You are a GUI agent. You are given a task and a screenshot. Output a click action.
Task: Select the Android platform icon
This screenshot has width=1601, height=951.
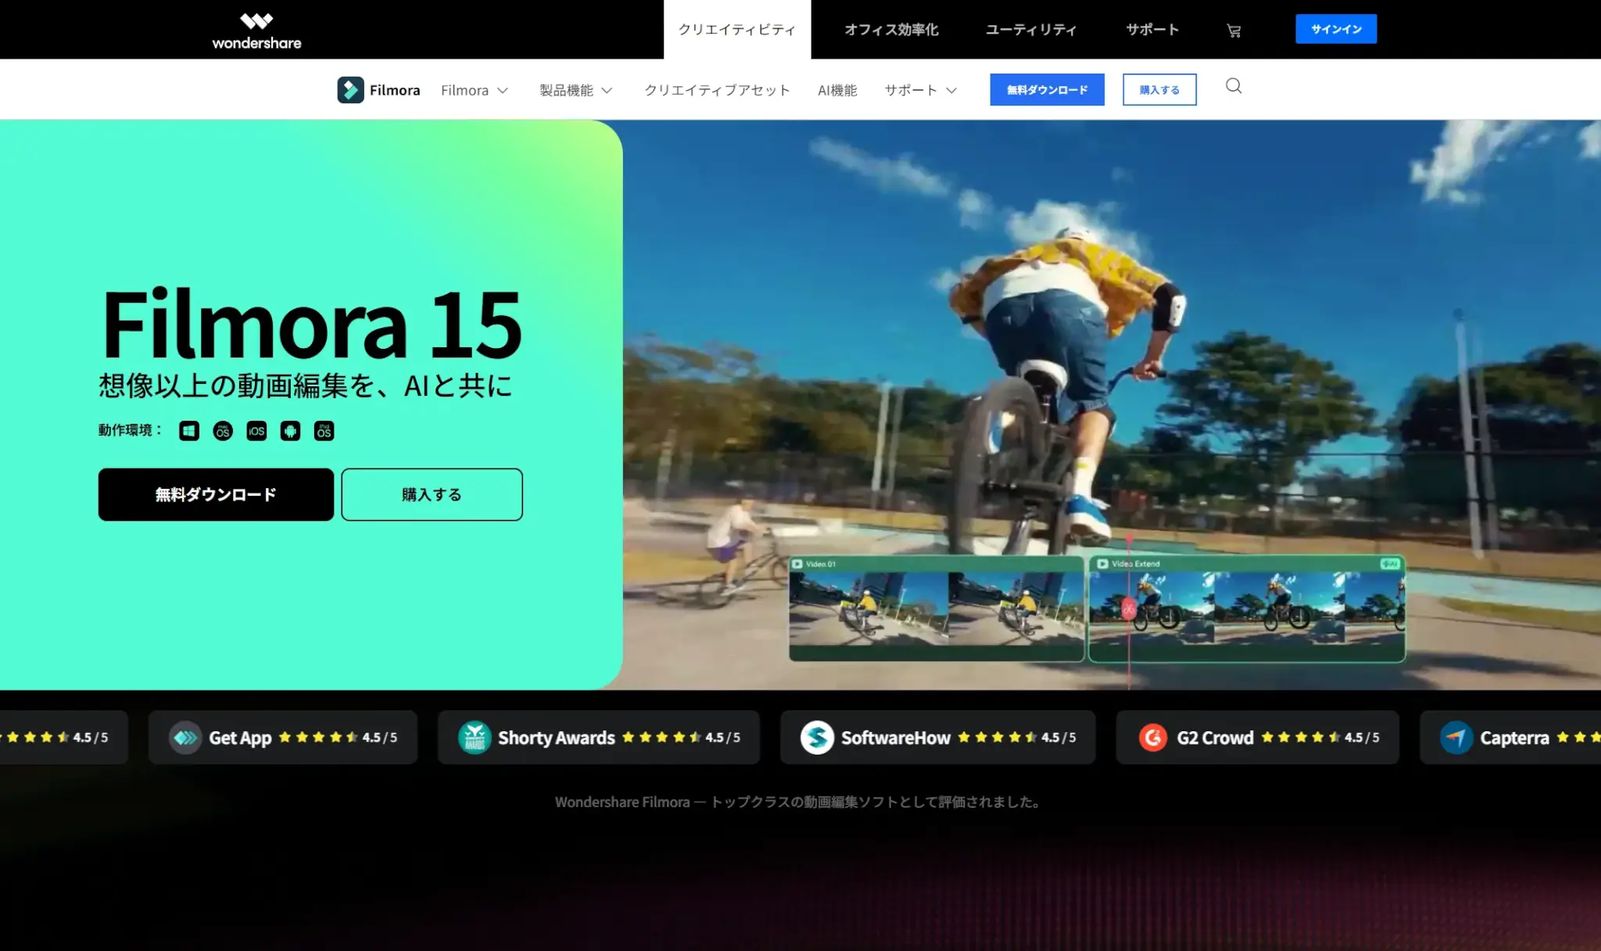click(290, 431)
